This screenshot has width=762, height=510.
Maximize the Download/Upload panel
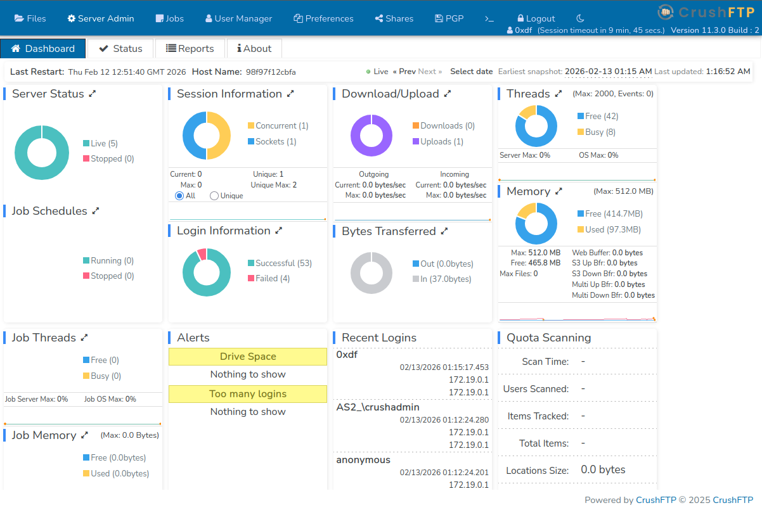(448, 94)
